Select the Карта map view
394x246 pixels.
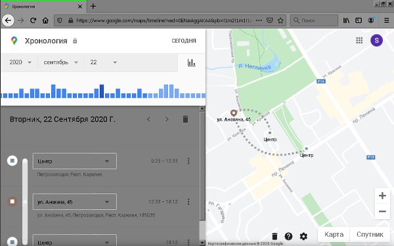coord(334,234)
